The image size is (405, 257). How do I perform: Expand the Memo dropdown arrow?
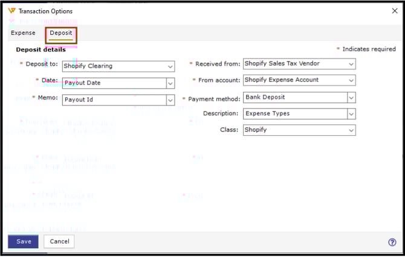pyautogui.click(x=170, y=100)
